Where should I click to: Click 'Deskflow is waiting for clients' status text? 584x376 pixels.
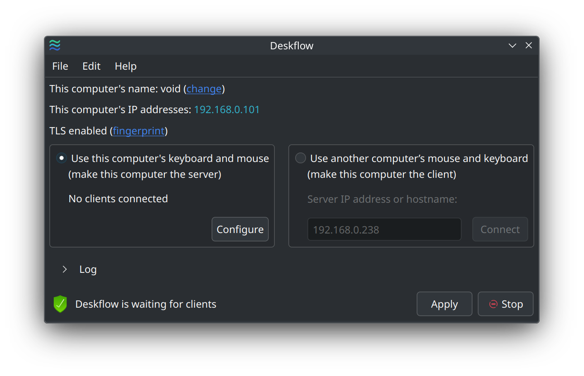coord(146,304)
